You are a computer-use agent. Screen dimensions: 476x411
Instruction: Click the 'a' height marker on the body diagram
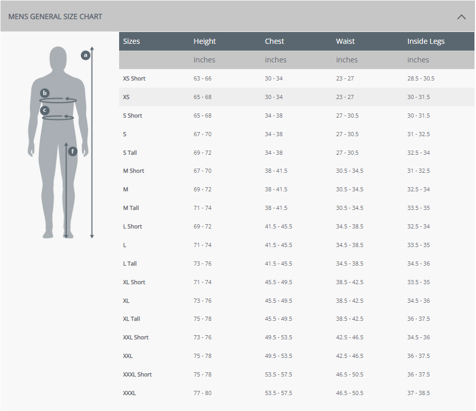tap(85, 55)
